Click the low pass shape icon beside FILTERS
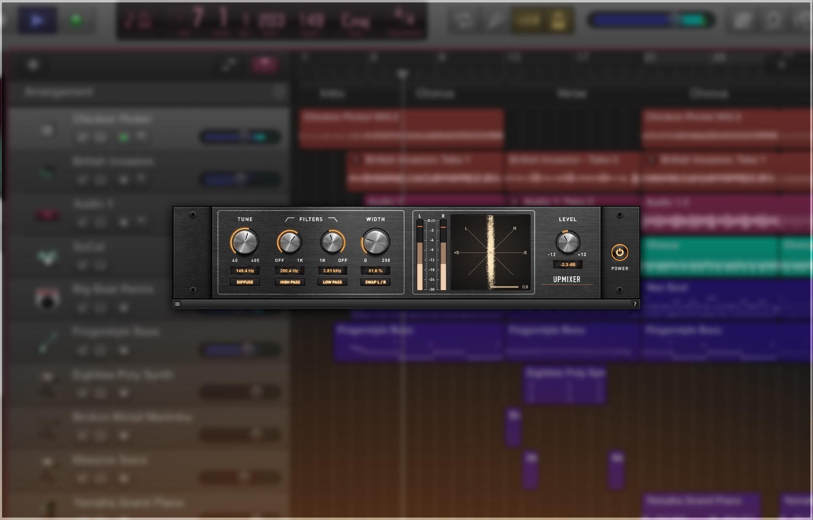 pyautogui.click(x=333, y=219)
